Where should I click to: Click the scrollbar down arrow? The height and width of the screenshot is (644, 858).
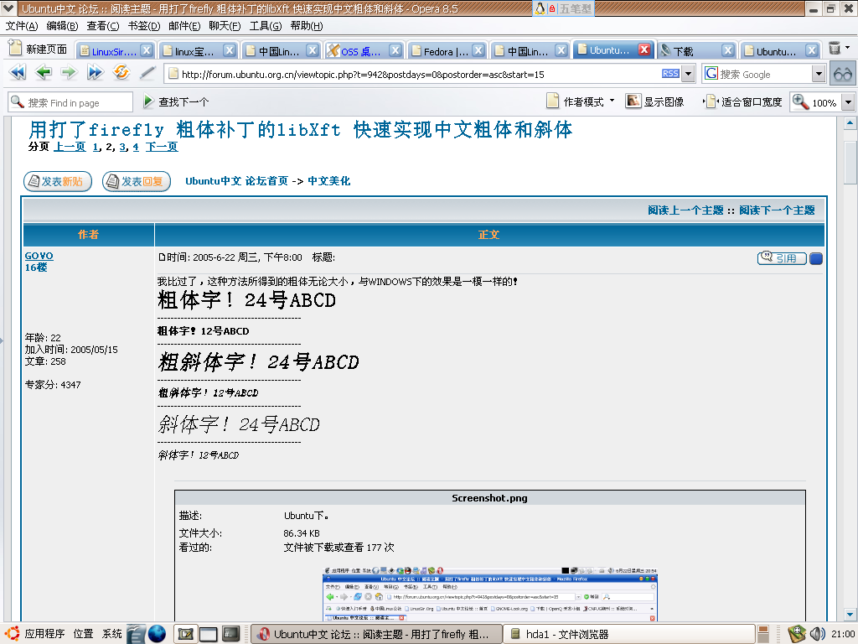[850, 614]
